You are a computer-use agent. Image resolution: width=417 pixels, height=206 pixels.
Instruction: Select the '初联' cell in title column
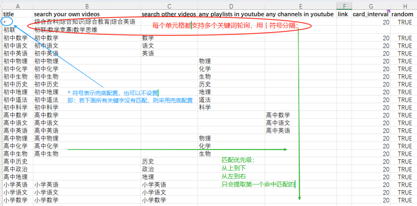pos(18,30)
